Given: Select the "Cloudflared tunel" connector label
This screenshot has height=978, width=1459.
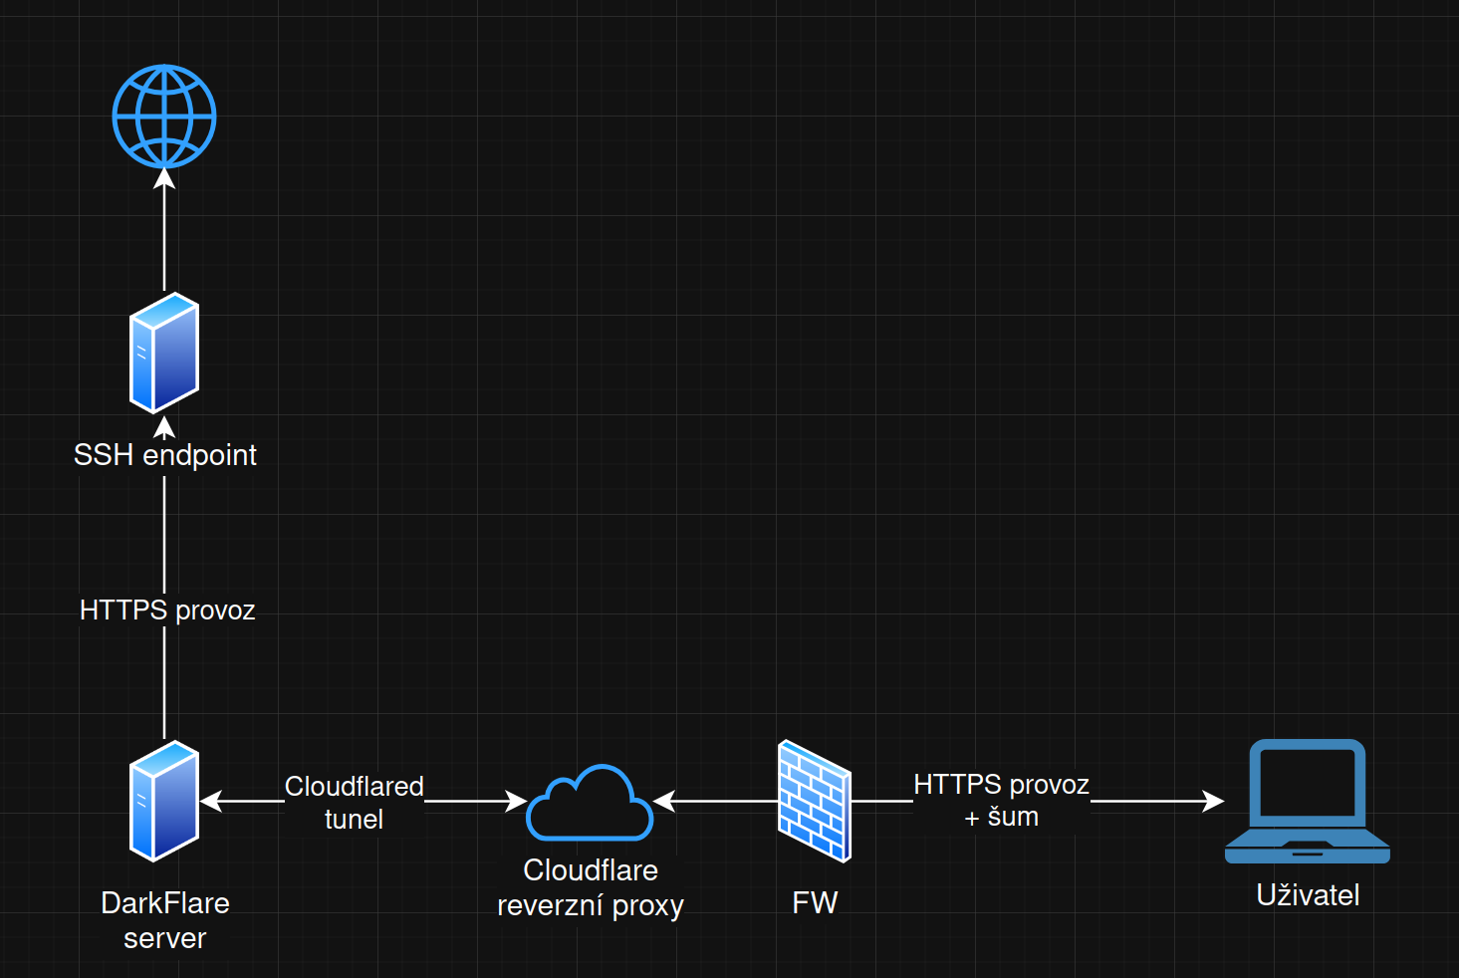Looking at the screenshot, I should [x=355, y=802].
